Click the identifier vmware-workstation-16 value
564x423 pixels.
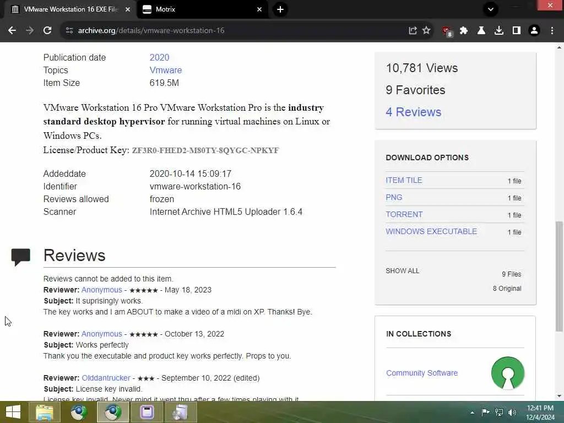[196, 186]
